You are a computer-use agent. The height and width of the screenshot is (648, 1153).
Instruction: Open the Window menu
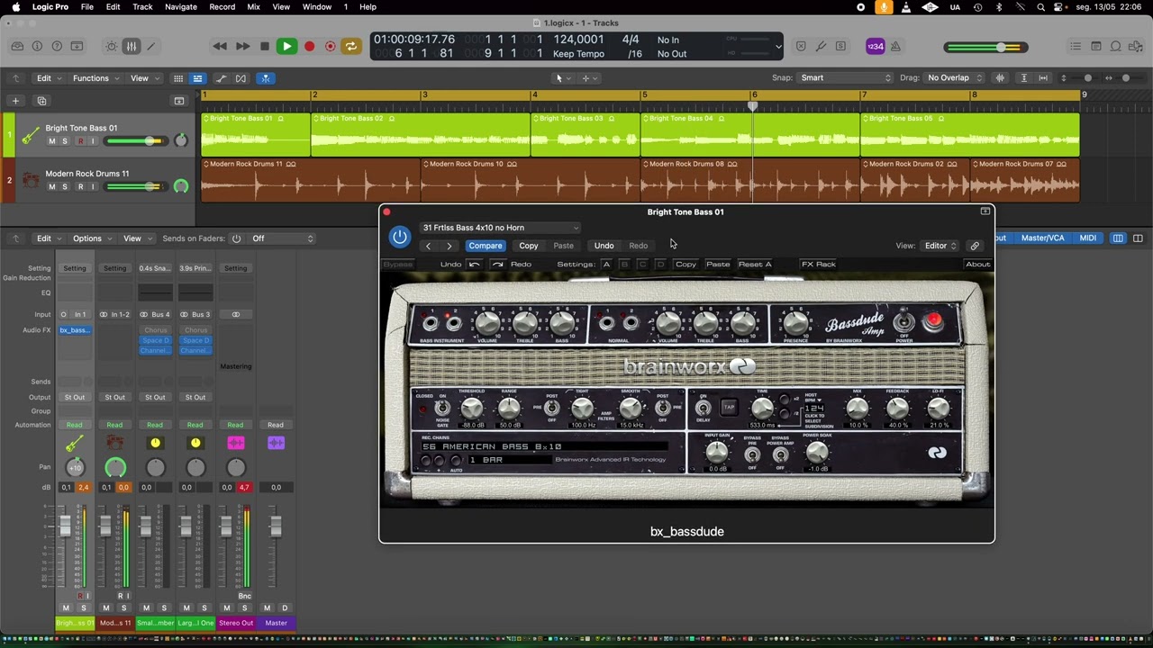click(317, 6)
